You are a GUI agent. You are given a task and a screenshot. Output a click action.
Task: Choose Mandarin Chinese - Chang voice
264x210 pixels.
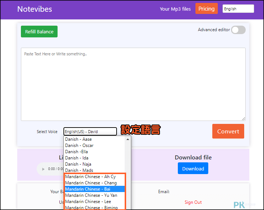tap(95, 183)
